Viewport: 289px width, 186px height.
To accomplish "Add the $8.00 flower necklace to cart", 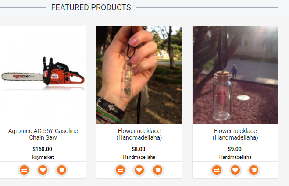I will [x=158, y=170].
